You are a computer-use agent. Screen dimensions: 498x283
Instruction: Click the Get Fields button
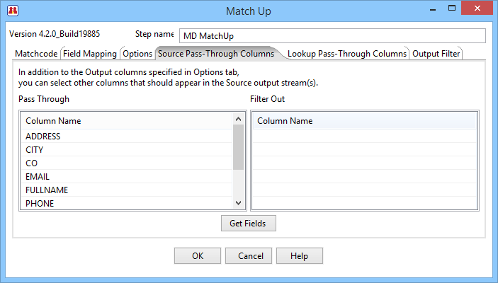[248, 224]
